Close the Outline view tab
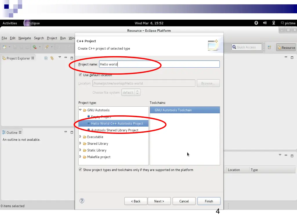 click(x=20, y=132)
